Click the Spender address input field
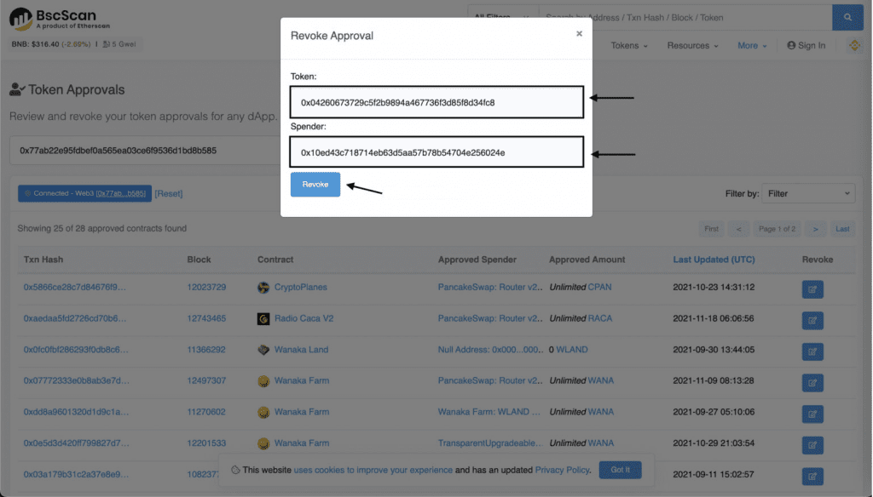The image size is (873, 497). coord(436,152)
